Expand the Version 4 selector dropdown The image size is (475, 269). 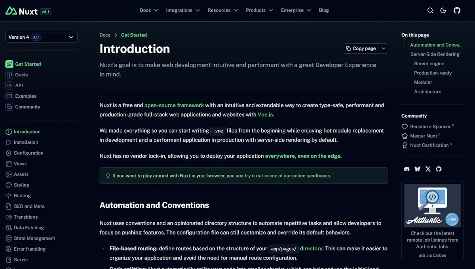pos(41,37)
